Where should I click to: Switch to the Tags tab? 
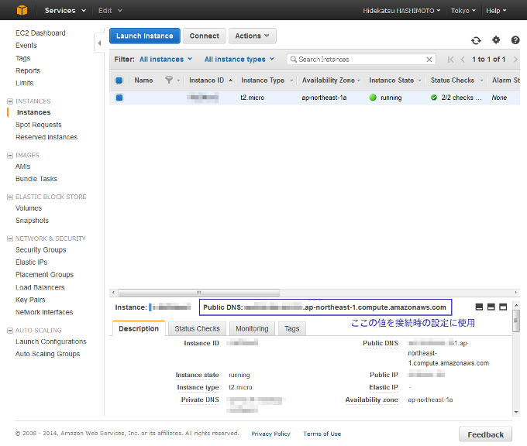pyautogui.click(x=291, y=329)
